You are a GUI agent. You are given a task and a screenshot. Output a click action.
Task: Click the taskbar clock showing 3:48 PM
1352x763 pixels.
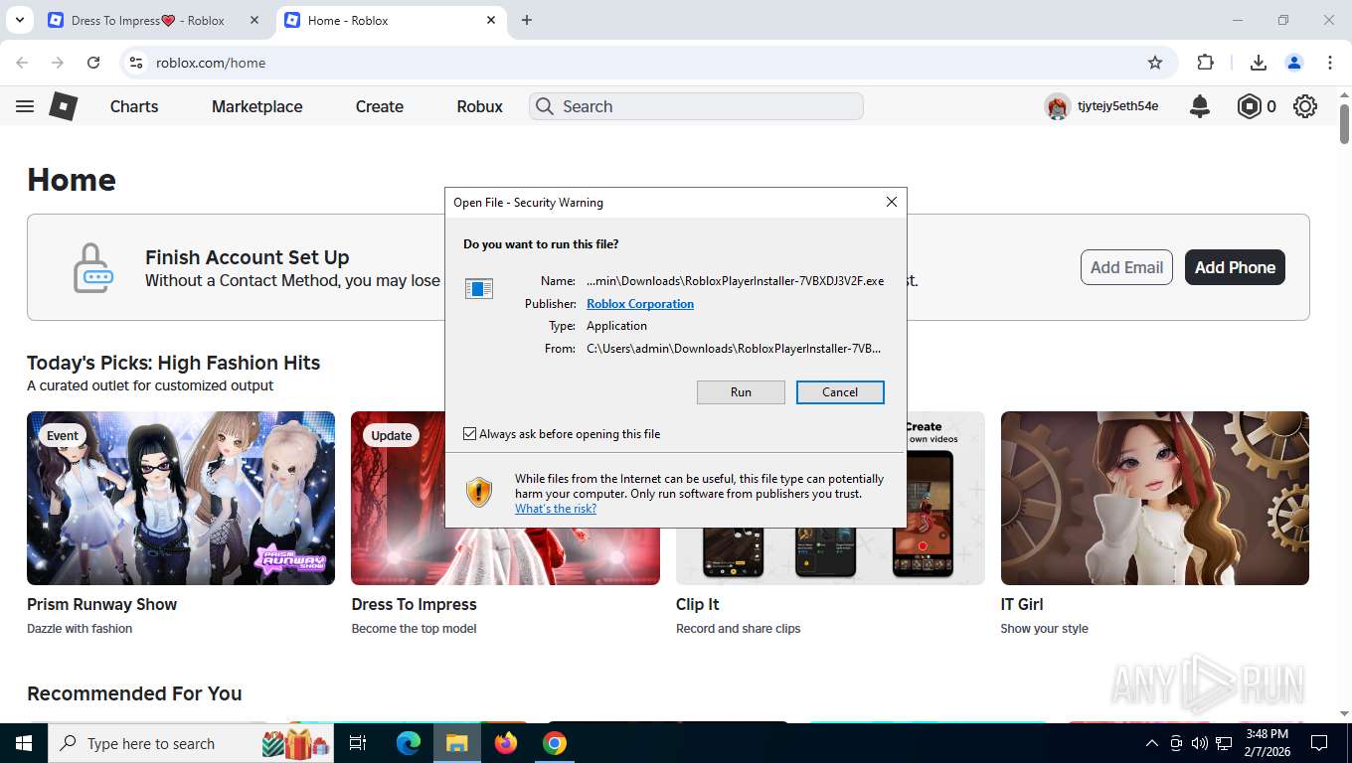point(1267,743)
